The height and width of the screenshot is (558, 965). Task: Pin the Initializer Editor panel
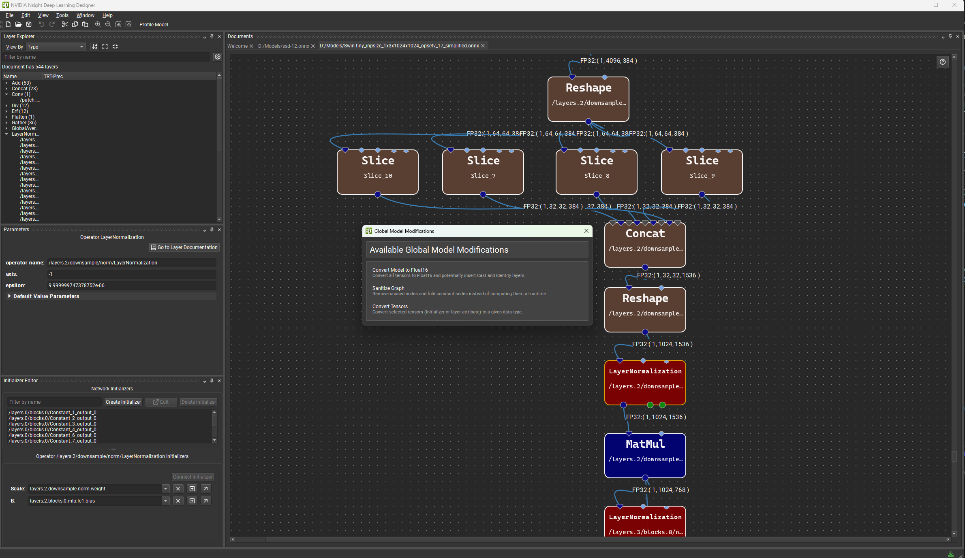click(x=212, y=381)
